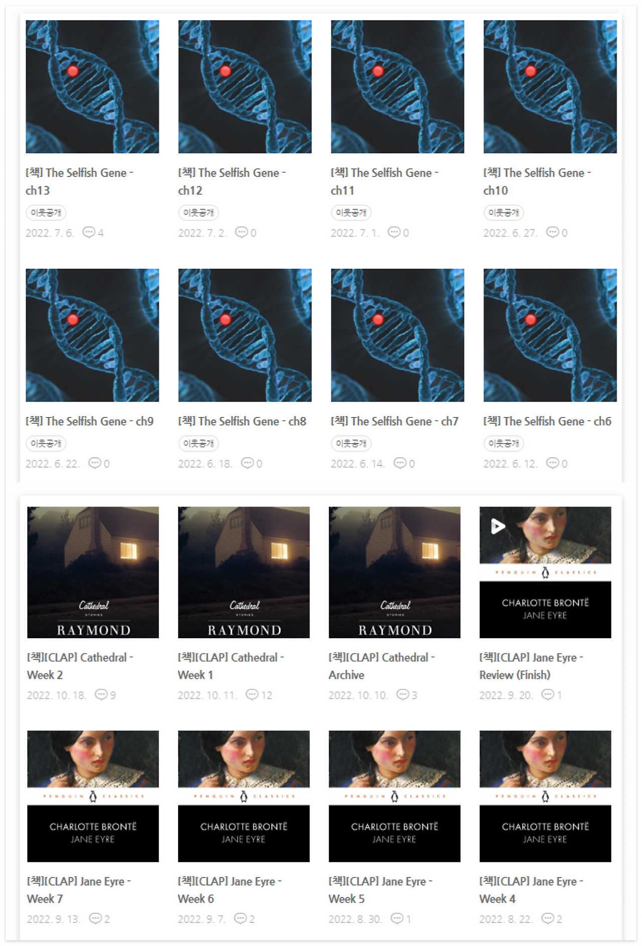The image size is (642, 946).
Task: Open comments on Cathedral Week 2 post
Action: (x=101, y=694)
